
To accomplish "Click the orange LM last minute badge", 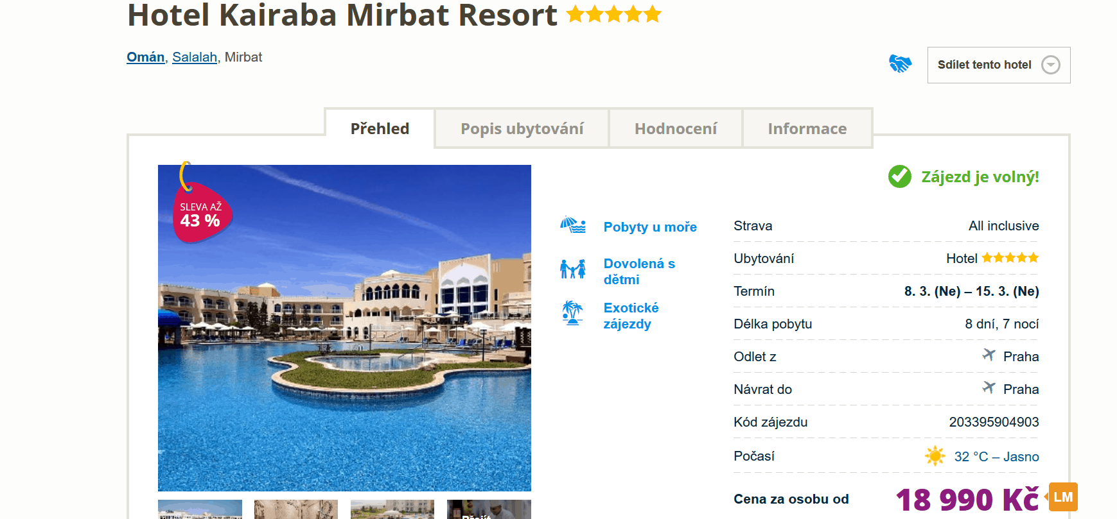I will tap(1062, 497).
